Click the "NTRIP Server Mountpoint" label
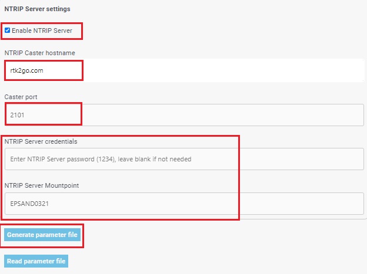 (x=41, y=185)
